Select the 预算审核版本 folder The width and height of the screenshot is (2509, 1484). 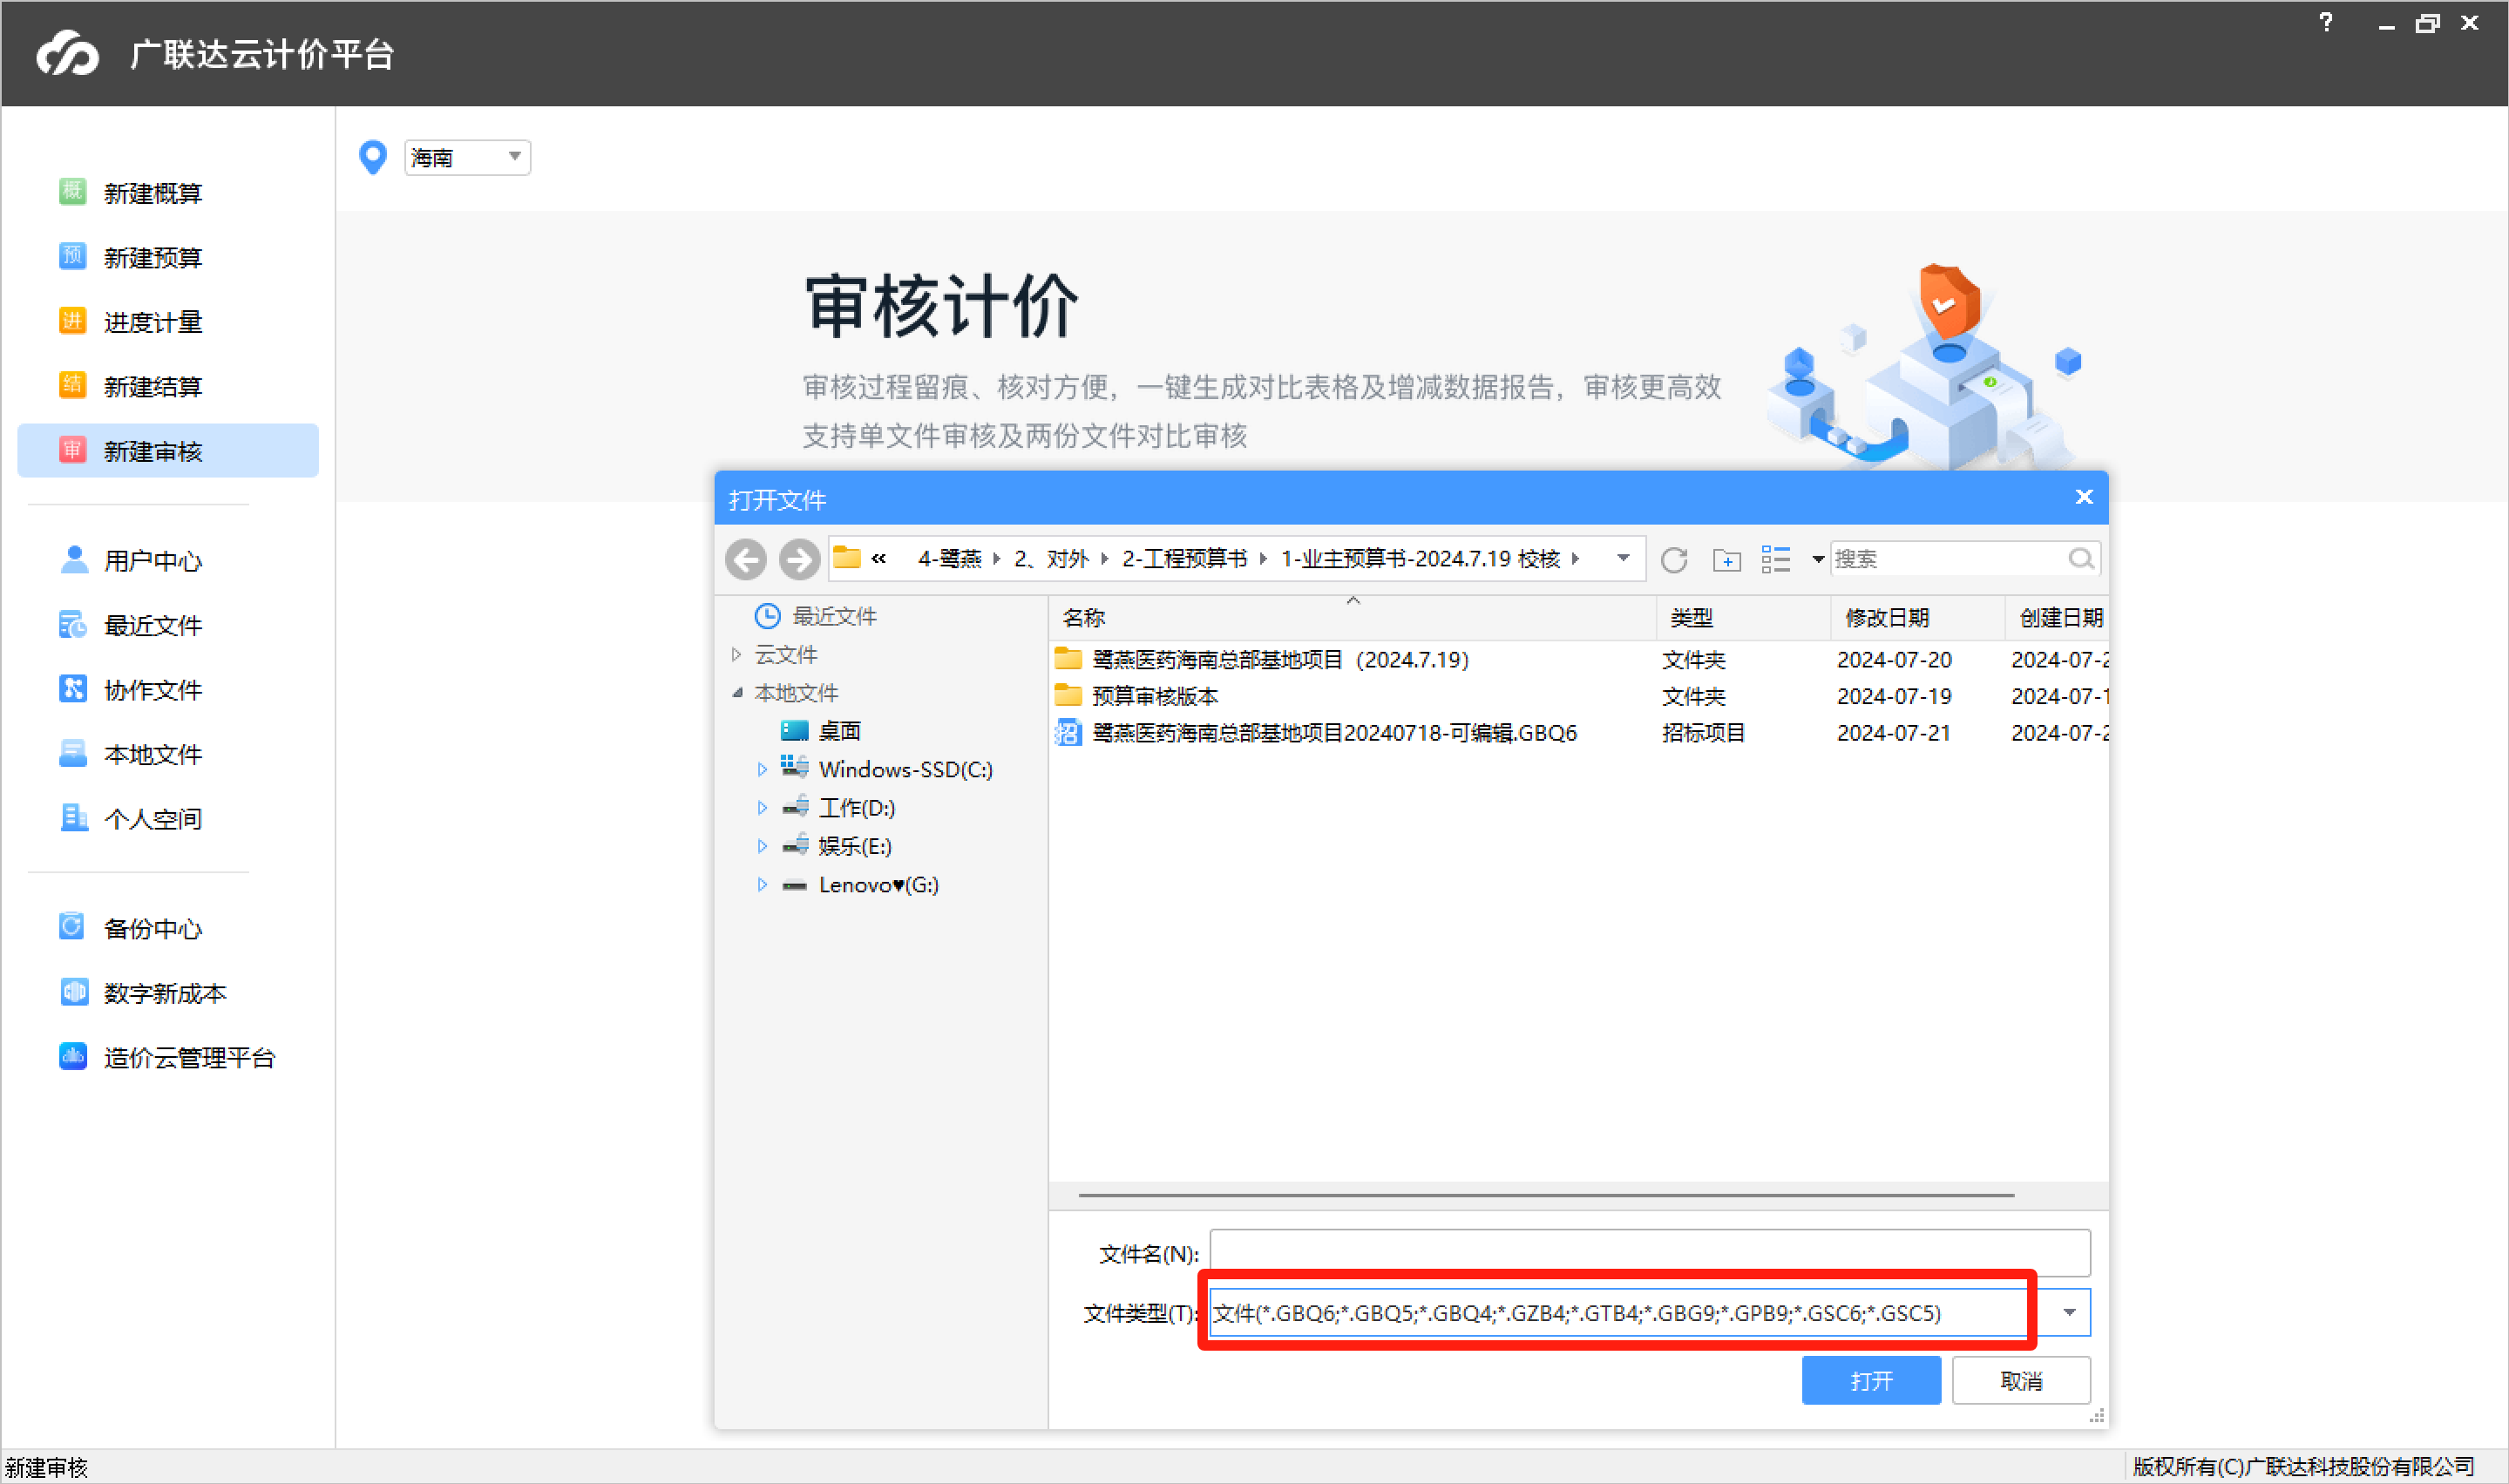[x=1155, y=696]
